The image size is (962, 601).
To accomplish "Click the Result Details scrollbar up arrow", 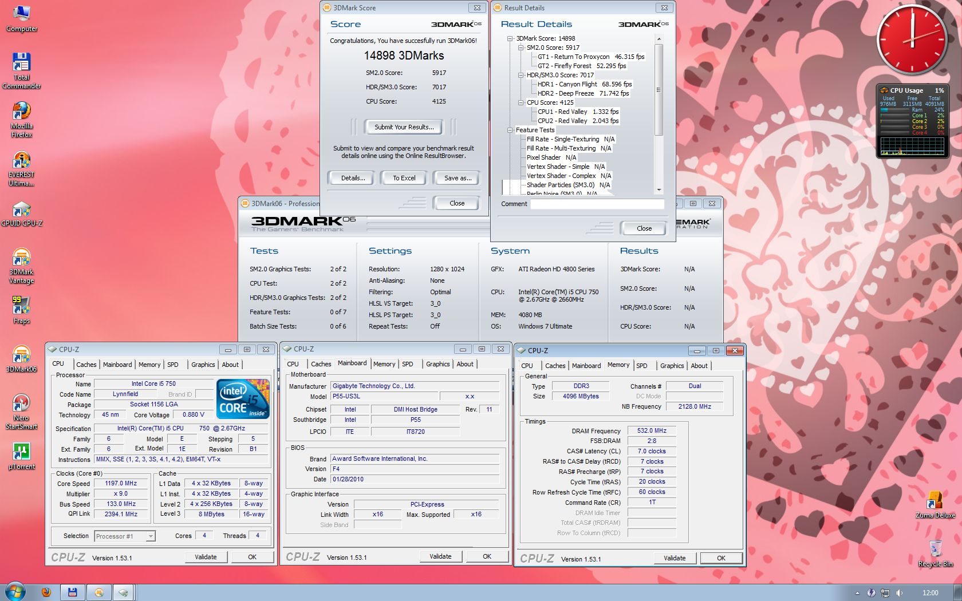I will (659, 39).
